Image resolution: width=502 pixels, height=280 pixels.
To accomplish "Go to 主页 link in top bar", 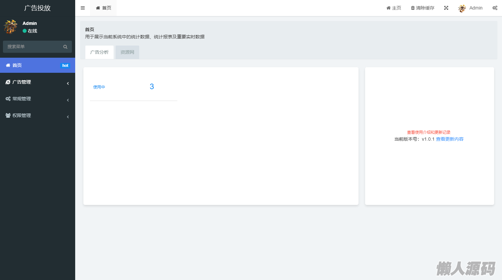I will pyautogui.click(x=394, y=8).
